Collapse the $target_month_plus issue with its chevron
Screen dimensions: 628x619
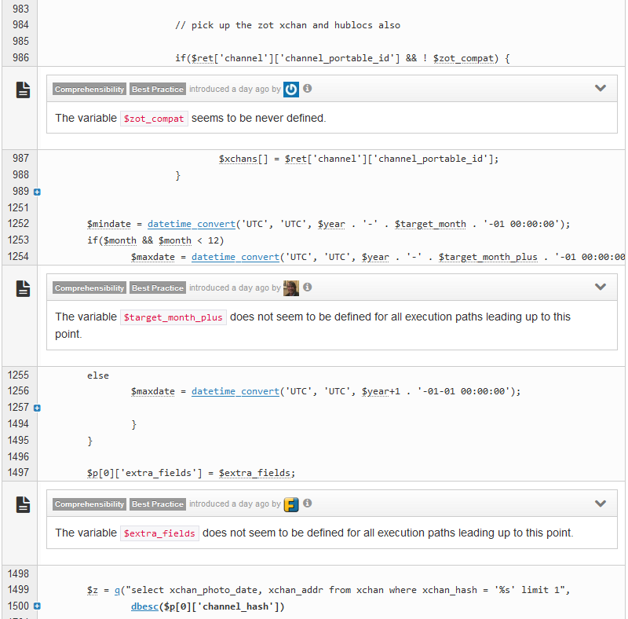pos(601,288)
